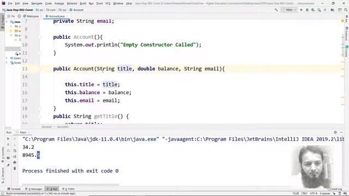
Task: Collapse the Java project root node
Action: click(7, 22)
